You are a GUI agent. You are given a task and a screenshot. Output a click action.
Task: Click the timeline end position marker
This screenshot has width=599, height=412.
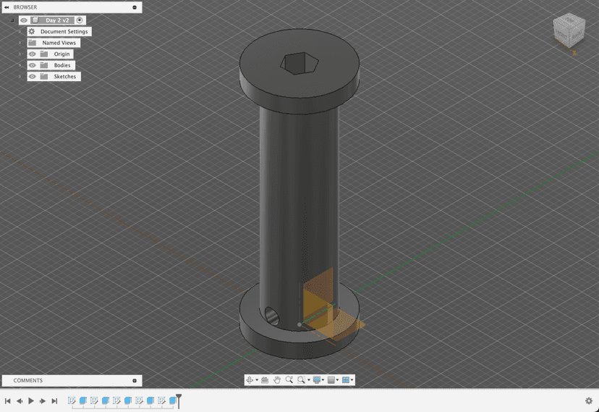[x=179, y=399]
